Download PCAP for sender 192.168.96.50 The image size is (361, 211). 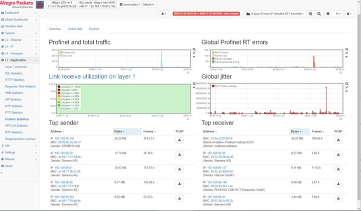point(179,154)
